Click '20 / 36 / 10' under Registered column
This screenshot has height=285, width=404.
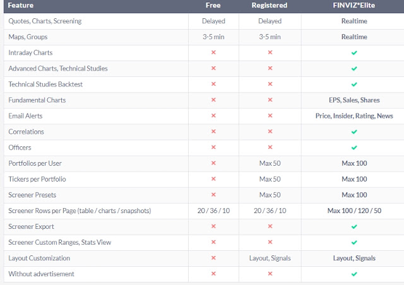tap(270, 211)
